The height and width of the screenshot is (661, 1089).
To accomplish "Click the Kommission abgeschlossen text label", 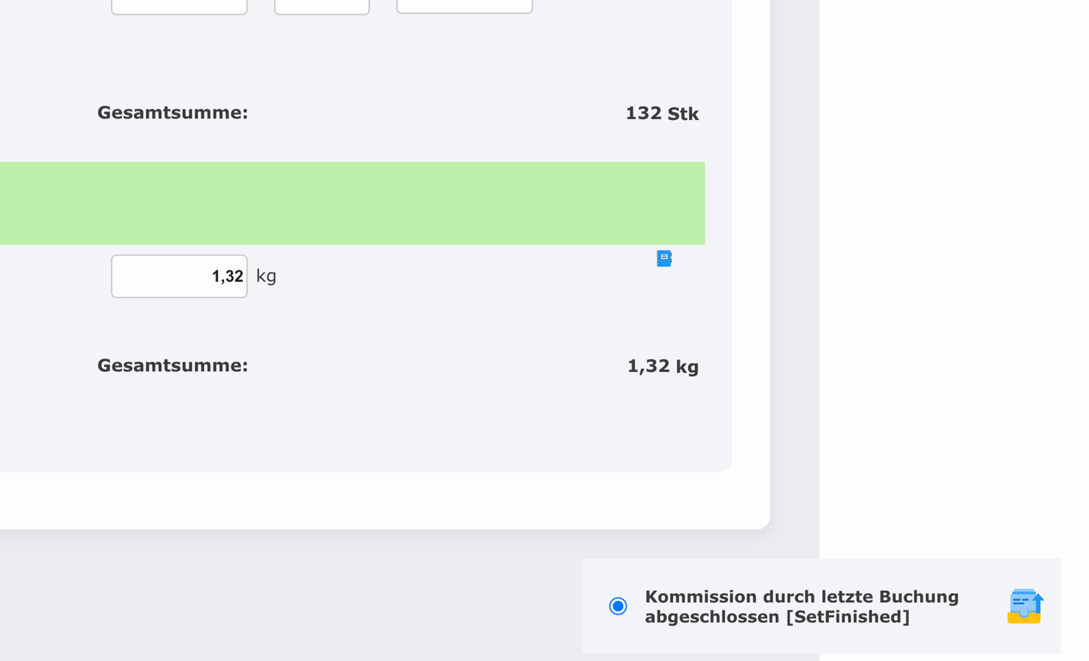I will click(802, 606).
